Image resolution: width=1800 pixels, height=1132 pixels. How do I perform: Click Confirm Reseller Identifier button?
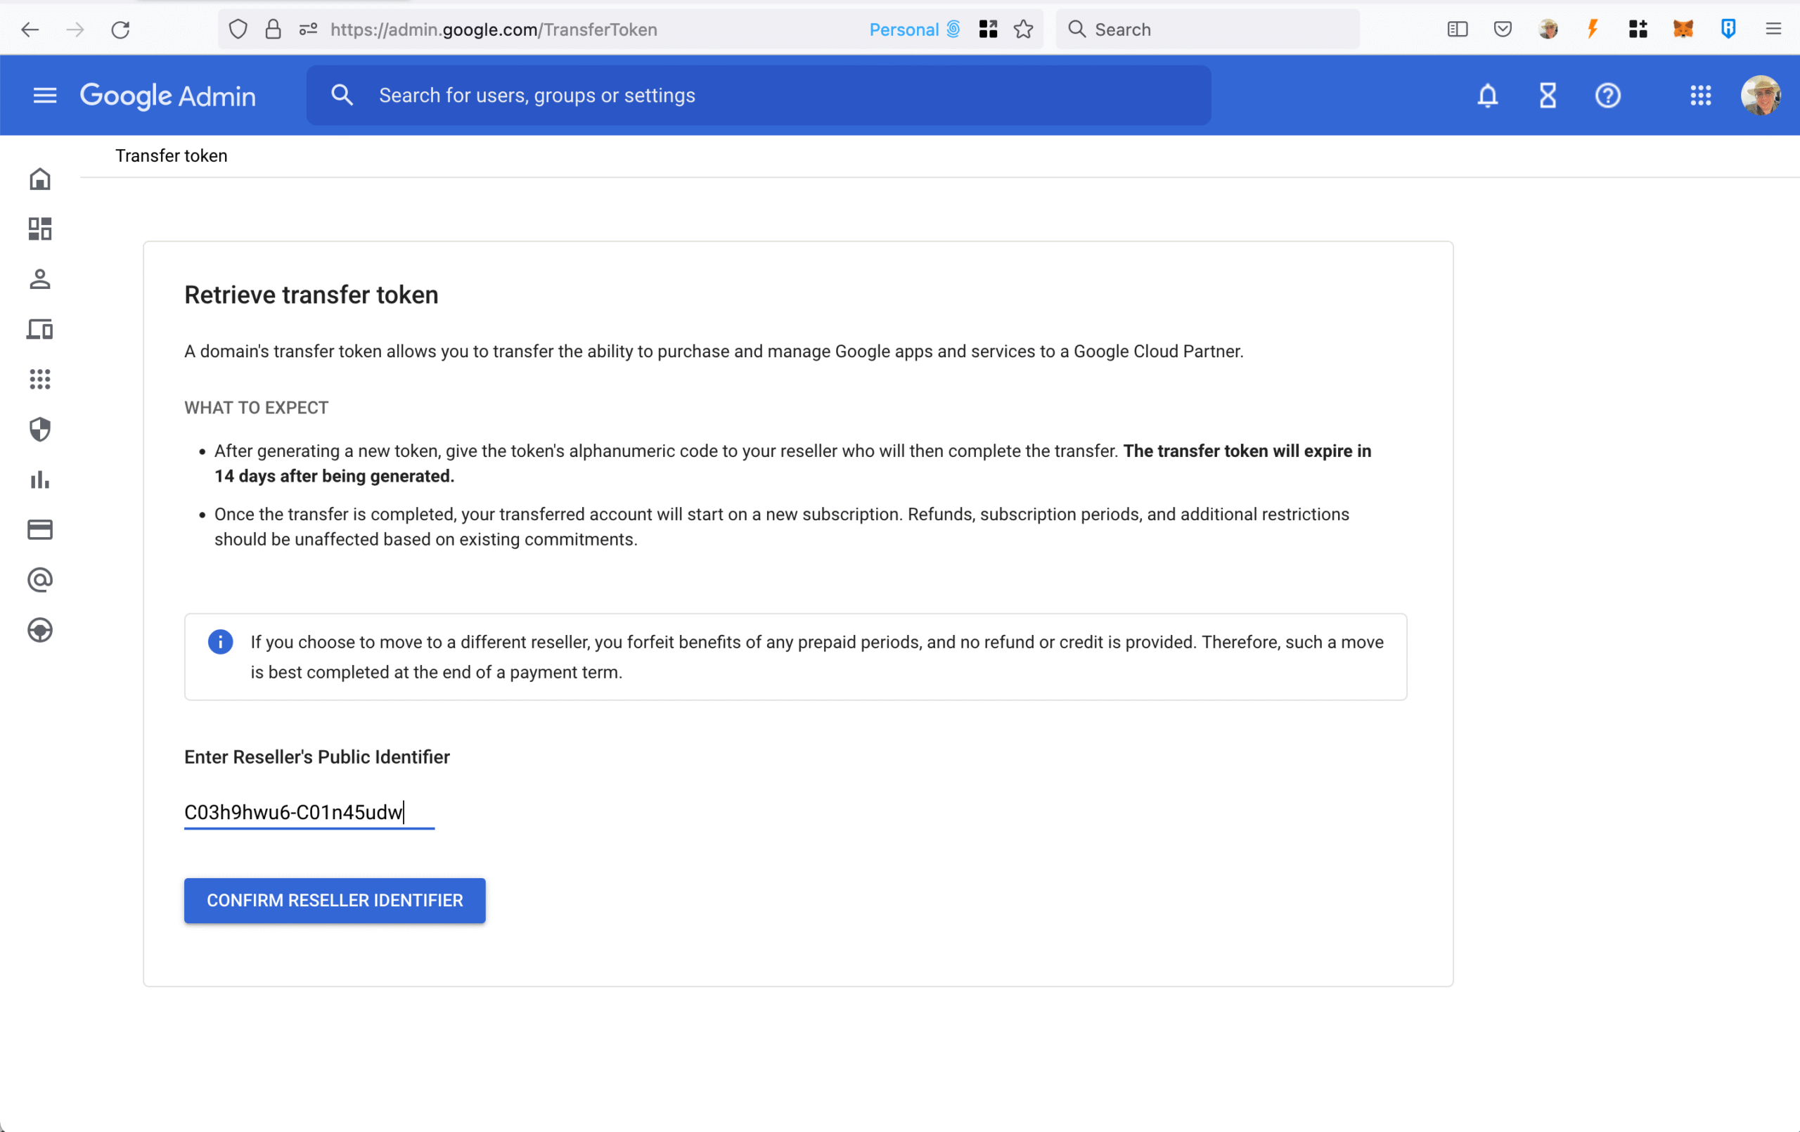point(334,900)
